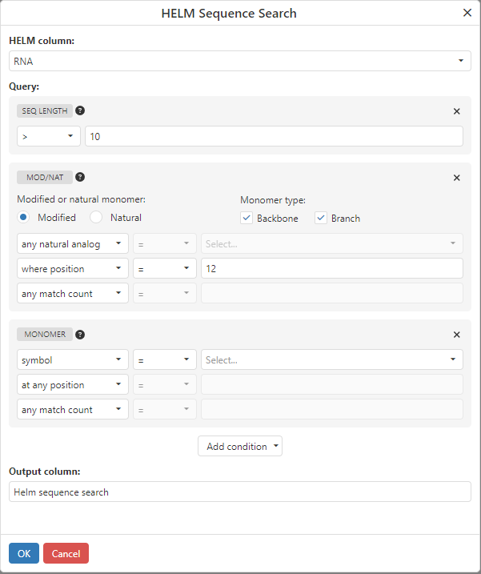Open the 'symbol' dropdown in MONOMER
The width and height of the screenshot is (481, 574).
[x=73, y=360]
